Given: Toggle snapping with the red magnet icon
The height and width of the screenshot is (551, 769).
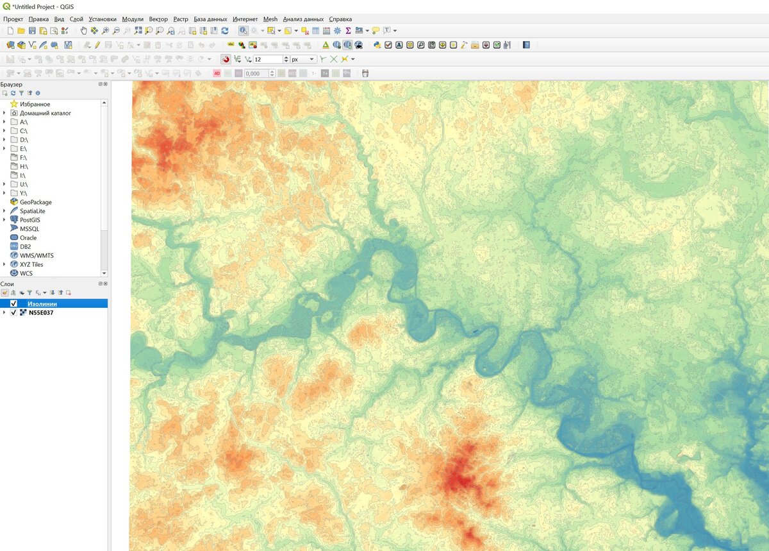Looking at the screenshot, I should pyautogui.click(x=226, y=59).
